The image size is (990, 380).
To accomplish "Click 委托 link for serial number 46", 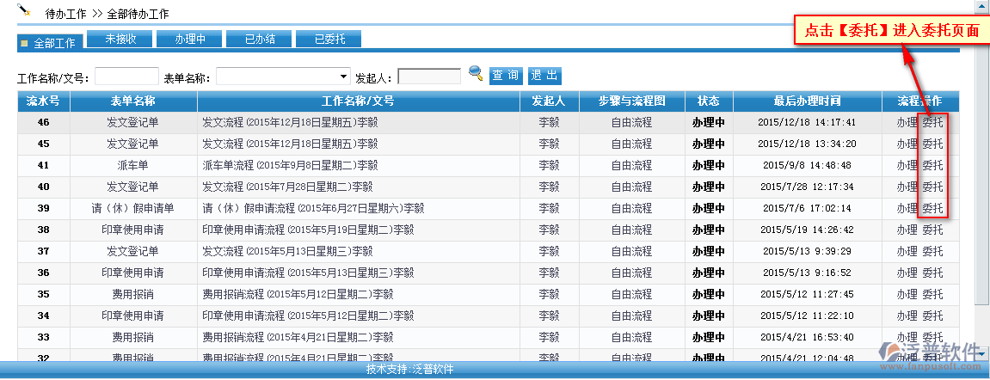I will (932, 122).
